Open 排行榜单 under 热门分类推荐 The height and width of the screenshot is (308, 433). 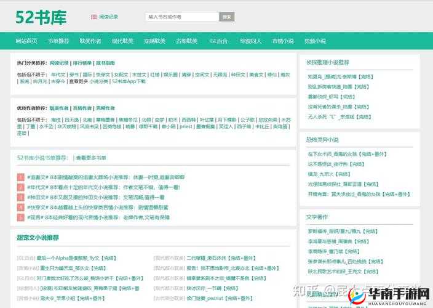pyautogui.click(x=82, y=63)
